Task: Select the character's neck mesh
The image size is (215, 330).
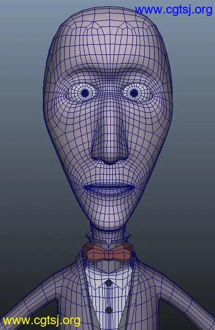Action: pyautogui.click(x=108, y=237)
